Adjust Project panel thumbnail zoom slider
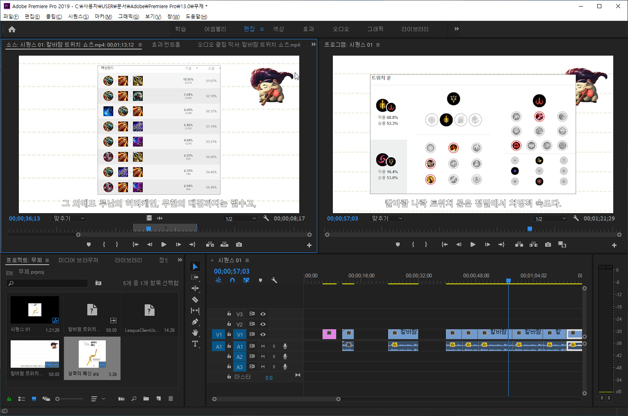Viewport: 628px width, 416px height. [x=57, y=399]
